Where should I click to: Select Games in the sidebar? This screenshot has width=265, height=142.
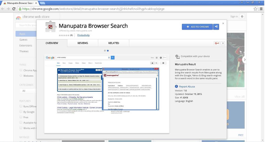point(23,40)
